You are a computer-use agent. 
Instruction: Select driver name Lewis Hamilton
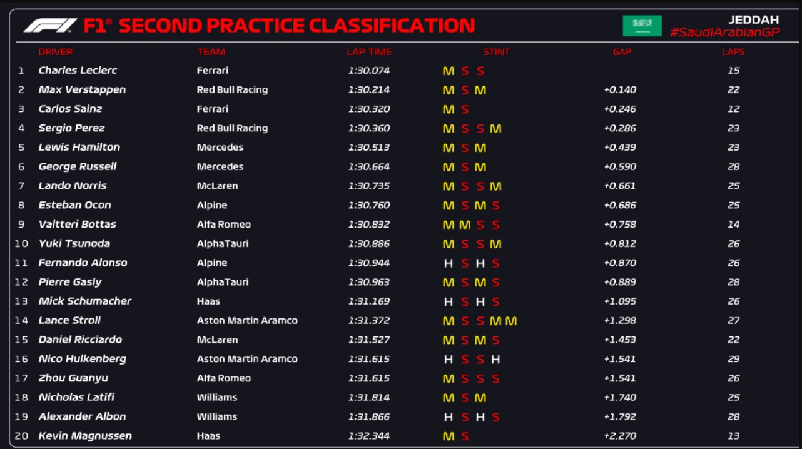tap(79, 148)
